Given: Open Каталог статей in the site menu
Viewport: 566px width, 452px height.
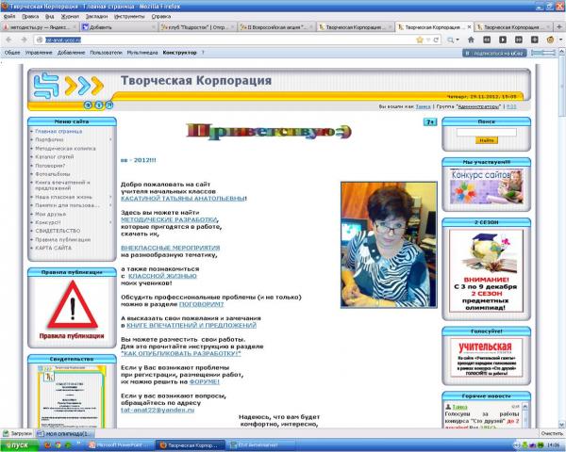Looking at the screenshot, I should point(54,157).
